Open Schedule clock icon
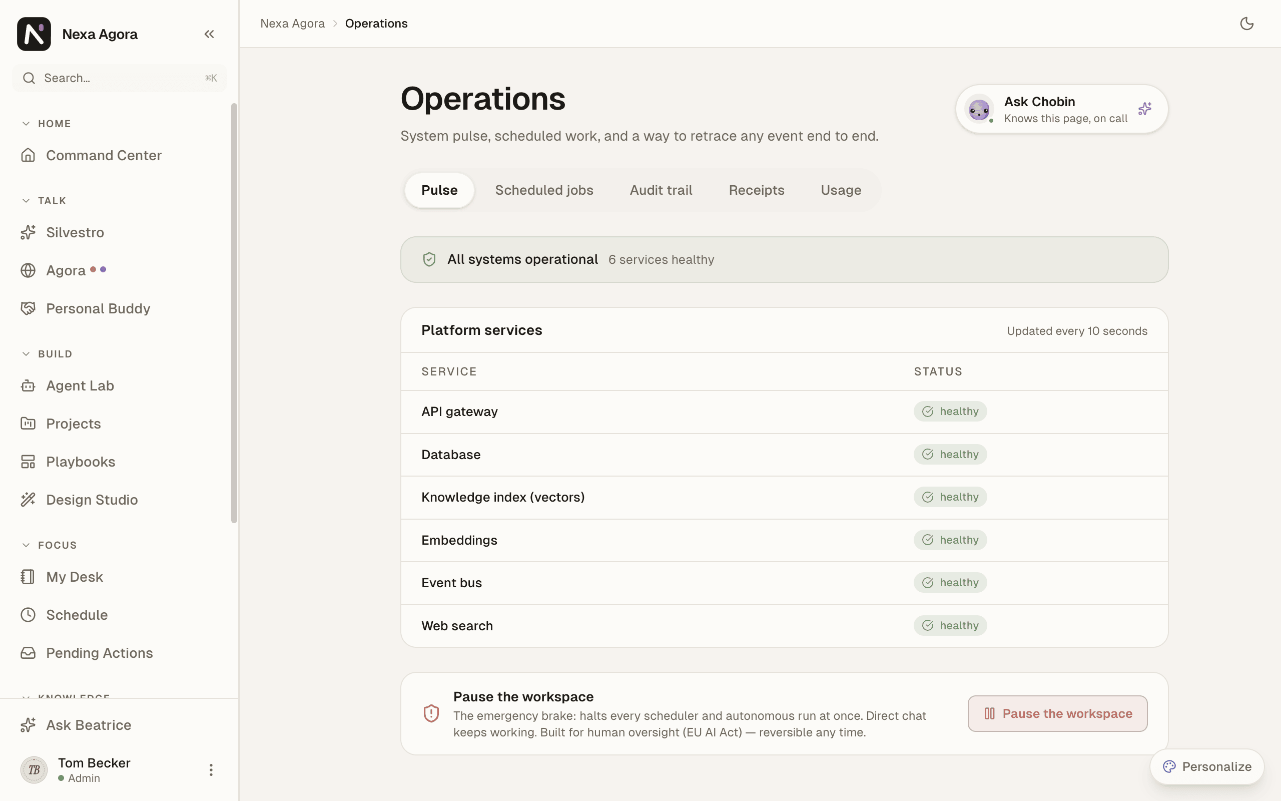 tap(28, 615)
